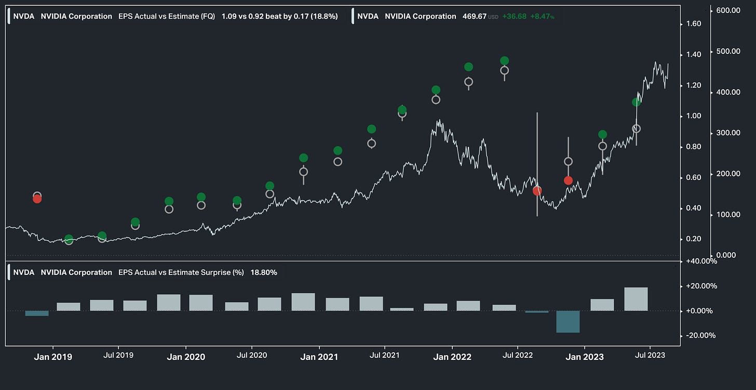The image size is (756, 390).
Task: Click the +20.00% surprise axis label
Action: pos(701,286)
